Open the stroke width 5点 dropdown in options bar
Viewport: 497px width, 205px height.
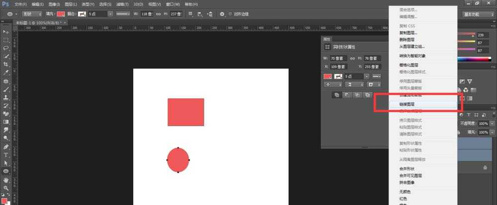pyautogui.click(x=110, y=14)
